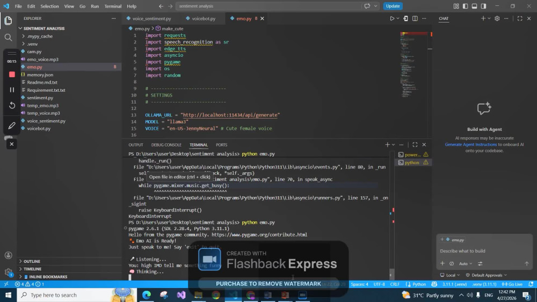The width and height of the screenshot is (537, 302).
Task: Open the File menu
Action: pyautogui.click(x=18, y=6)
